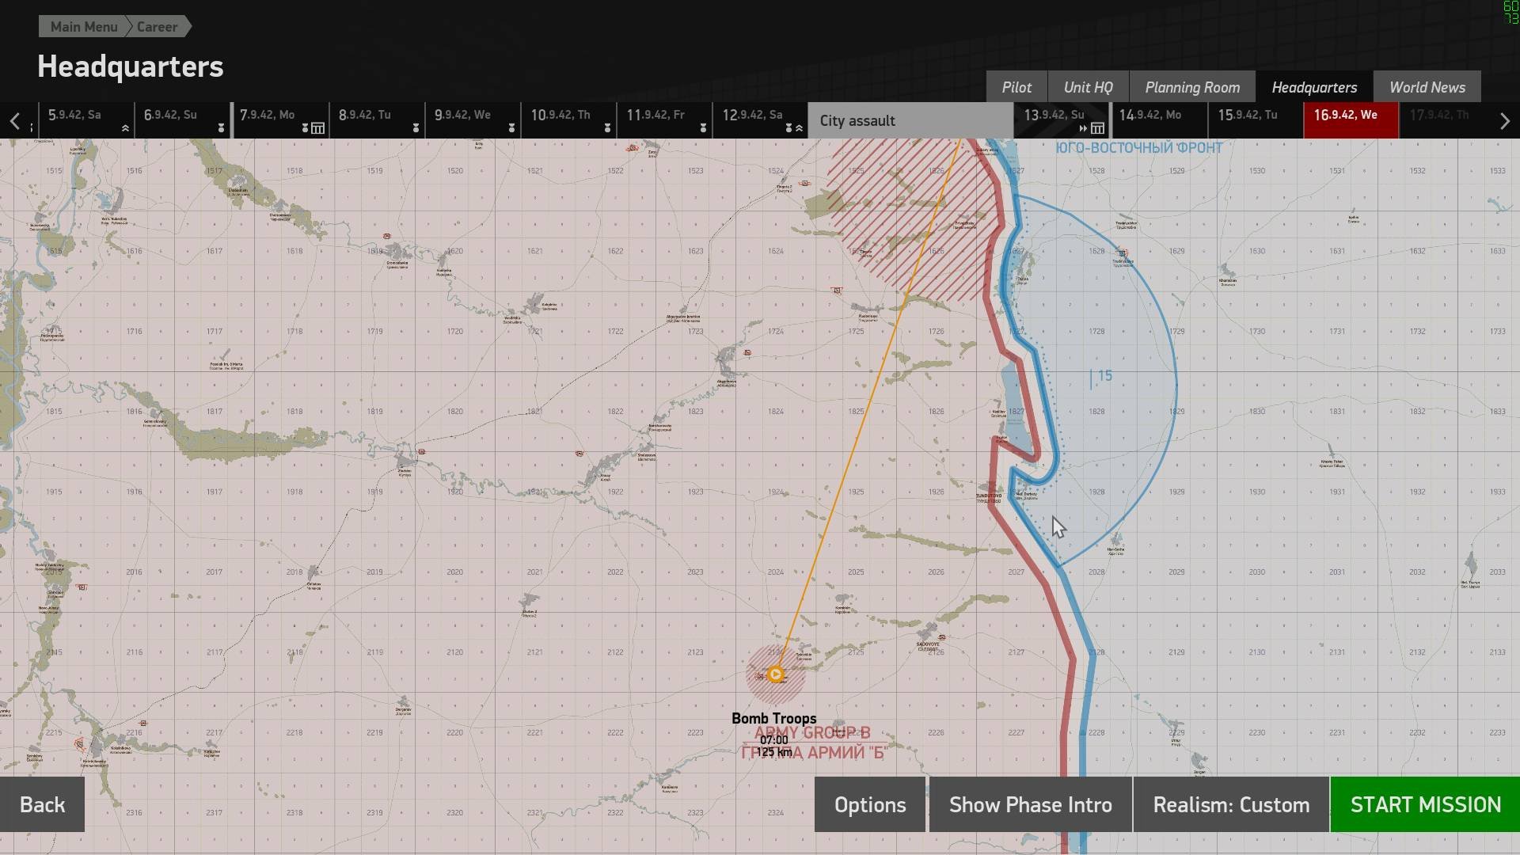Open the Options panel

tap(870, 804)
